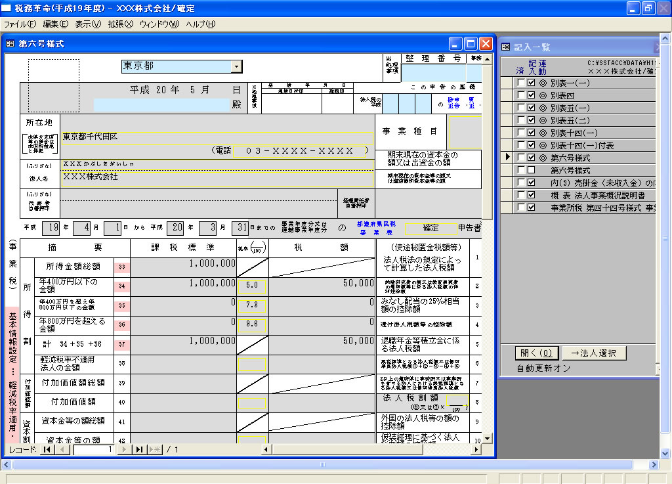The width and height of the screenshot is (672, 484).
Task: Click the 確定 filing type field
Action: [x=430, y=229]
